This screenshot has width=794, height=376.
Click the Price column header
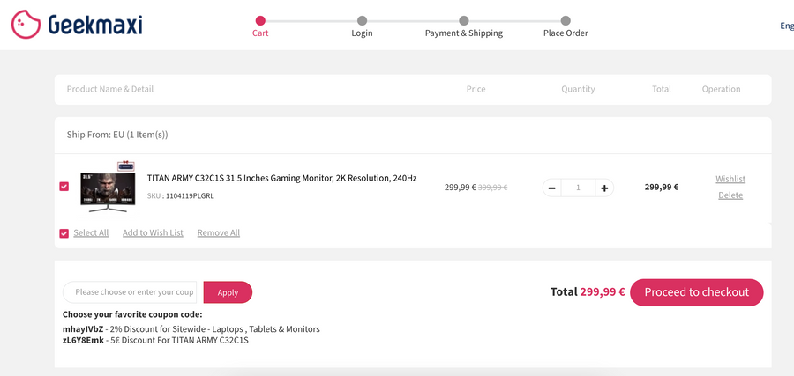click(476, 89)
